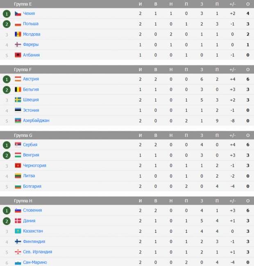Screen dimensions: 254x266
Task: Select the Группа H header row
Action: [127, 201]
